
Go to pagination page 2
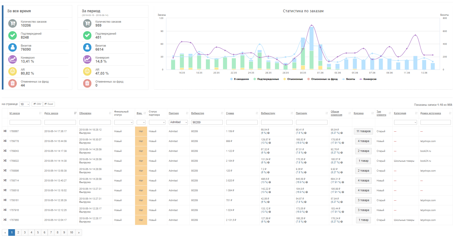[x=18, y=232]
